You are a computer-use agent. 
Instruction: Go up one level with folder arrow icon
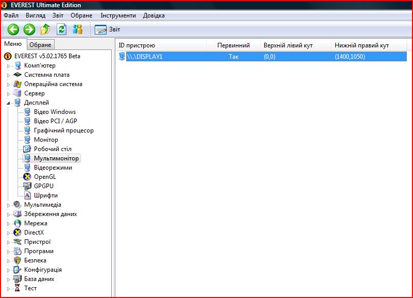click(45, 29)
